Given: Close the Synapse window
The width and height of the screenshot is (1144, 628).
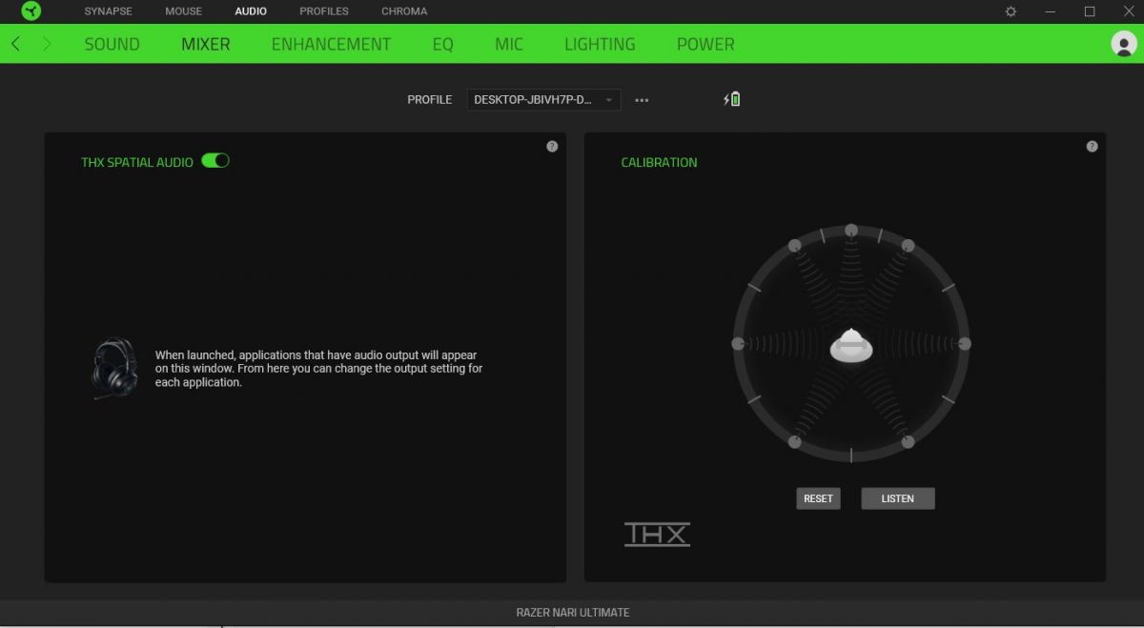Looking at the screenshot, I should click(x=1129, y=11).
